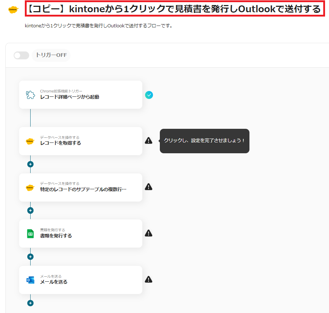Open the 特定のレコードのサブテーブルの複数行… step card
Screen dimensions: 329x313
(81, 187)
